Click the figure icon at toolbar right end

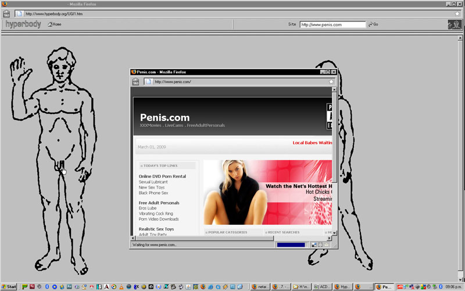pos(455,24)
